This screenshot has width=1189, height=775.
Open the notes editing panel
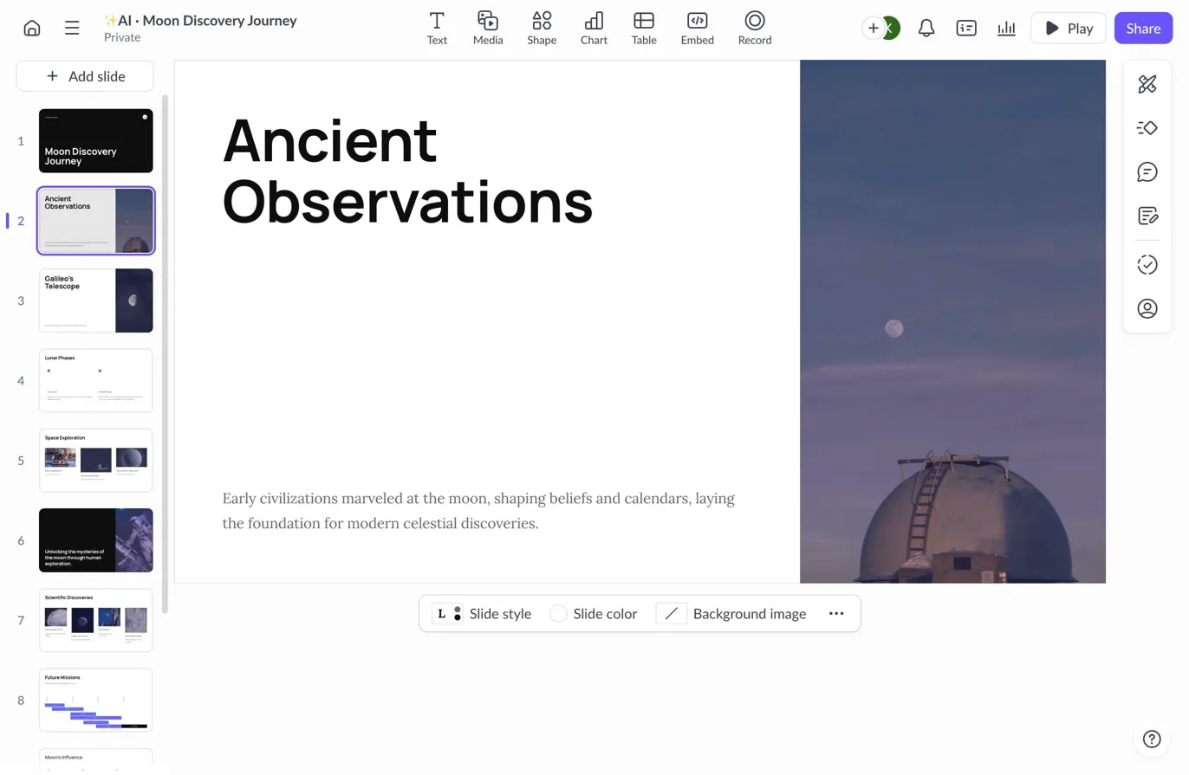click(1147, 216)
